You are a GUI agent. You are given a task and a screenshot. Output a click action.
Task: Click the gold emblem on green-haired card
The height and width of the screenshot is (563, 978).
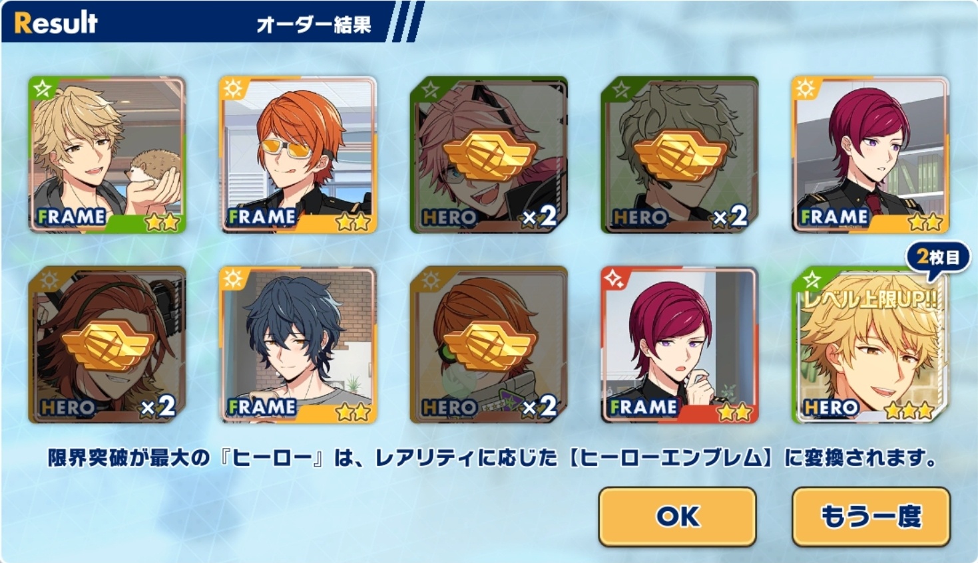680,154
